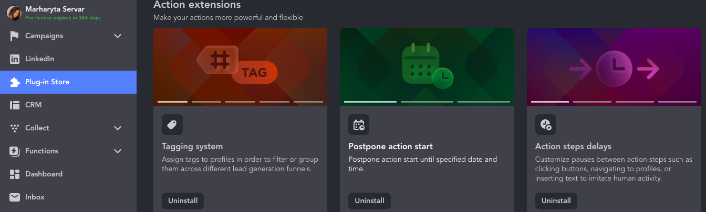Click the Campaigns flag icon

coord(15,36)
